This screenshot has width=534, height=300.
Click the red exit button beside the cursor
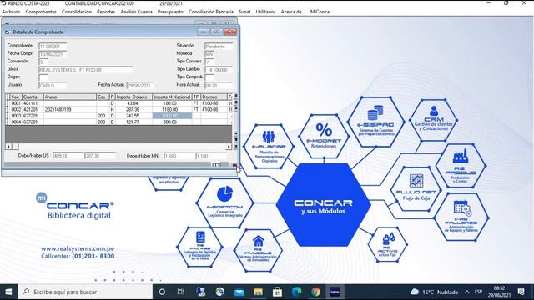click(x=234, y=165)
